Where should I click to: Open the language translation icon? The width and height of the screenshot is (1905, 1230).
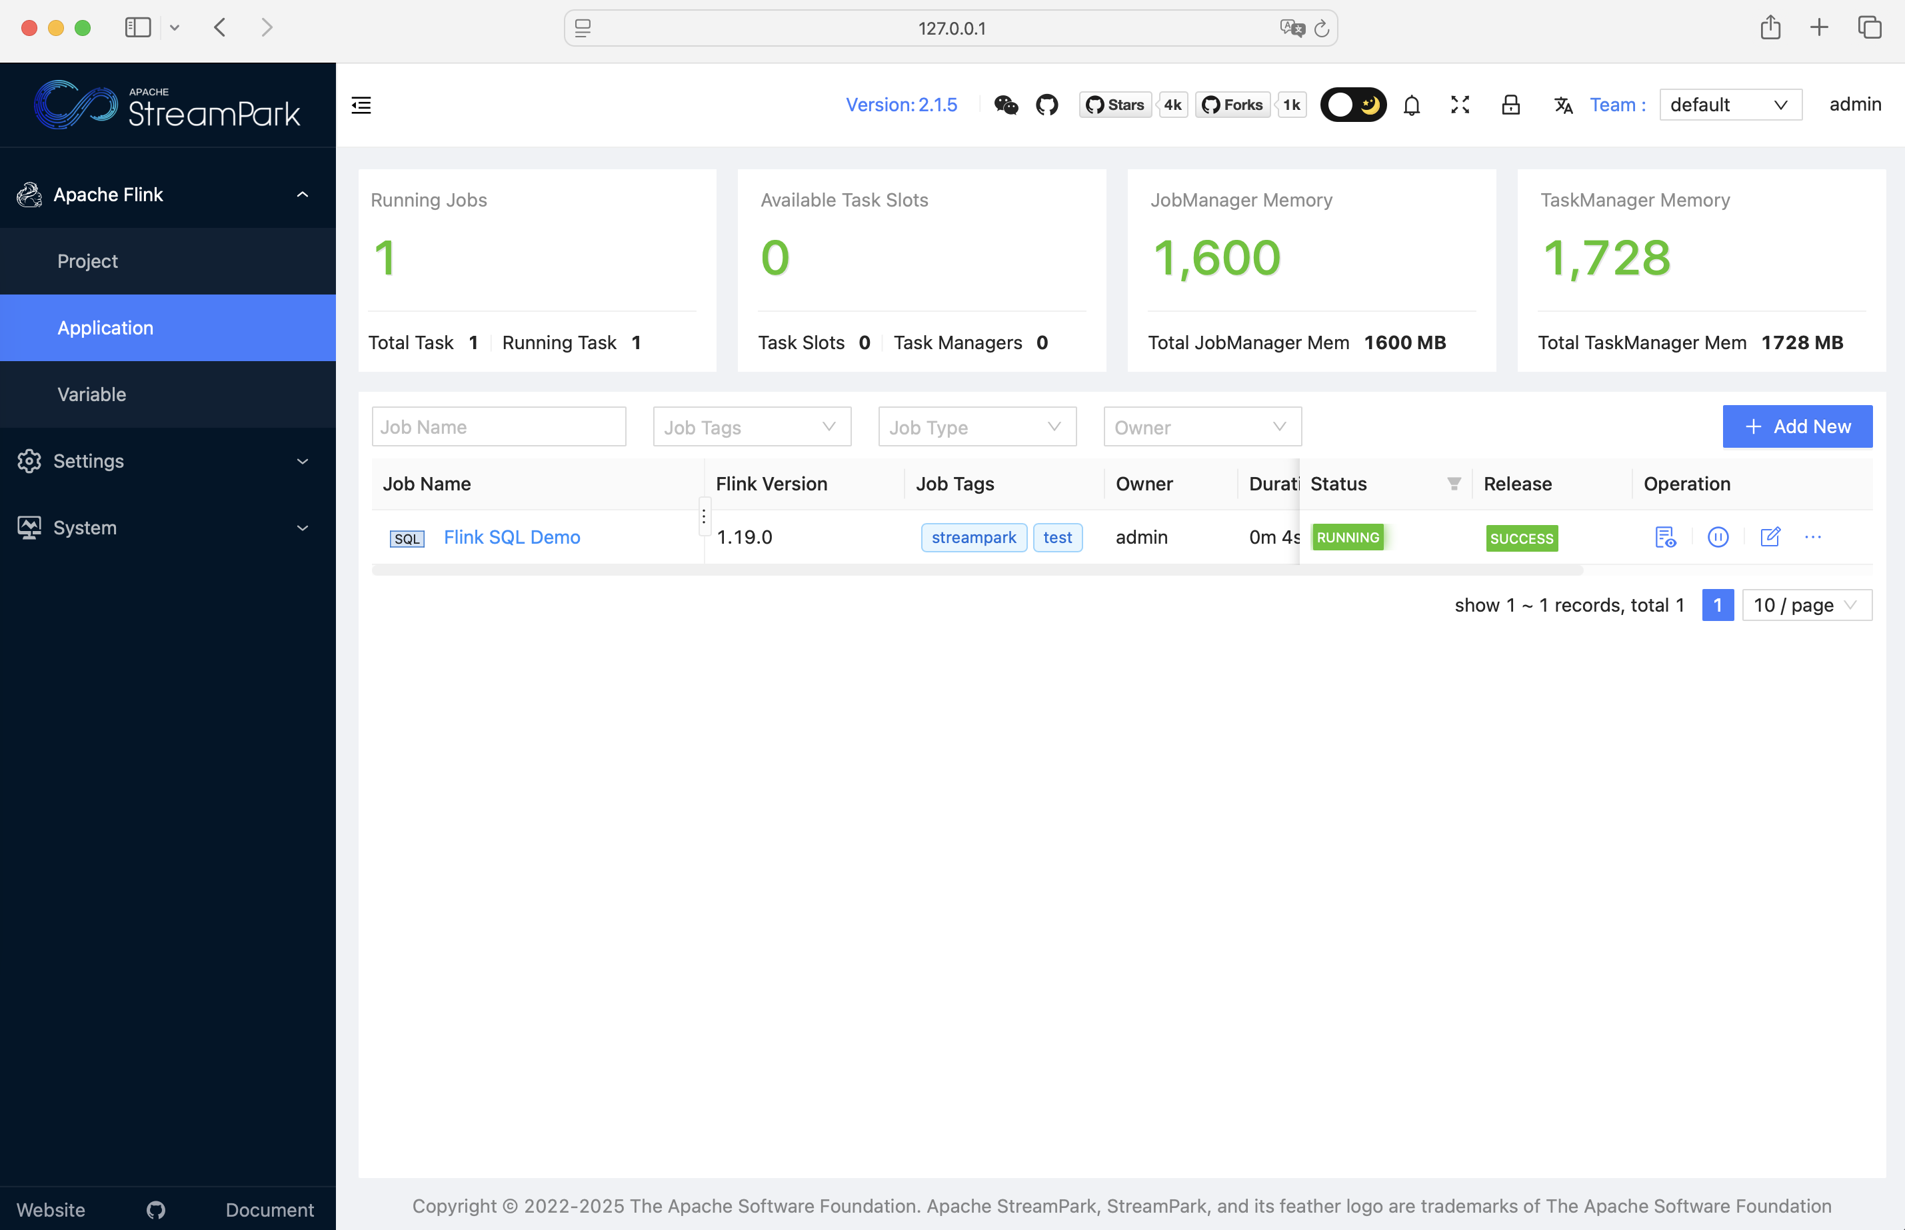pos(1562,105)
